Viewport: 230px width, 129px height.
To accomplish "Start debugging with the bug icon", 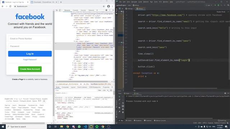I will click(218, 5).
